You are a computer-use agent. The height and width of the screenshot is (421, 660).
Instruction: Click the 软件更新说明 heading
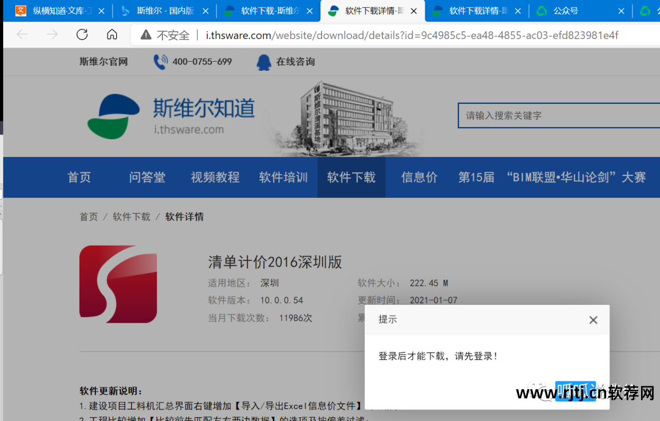pos(111,391)
